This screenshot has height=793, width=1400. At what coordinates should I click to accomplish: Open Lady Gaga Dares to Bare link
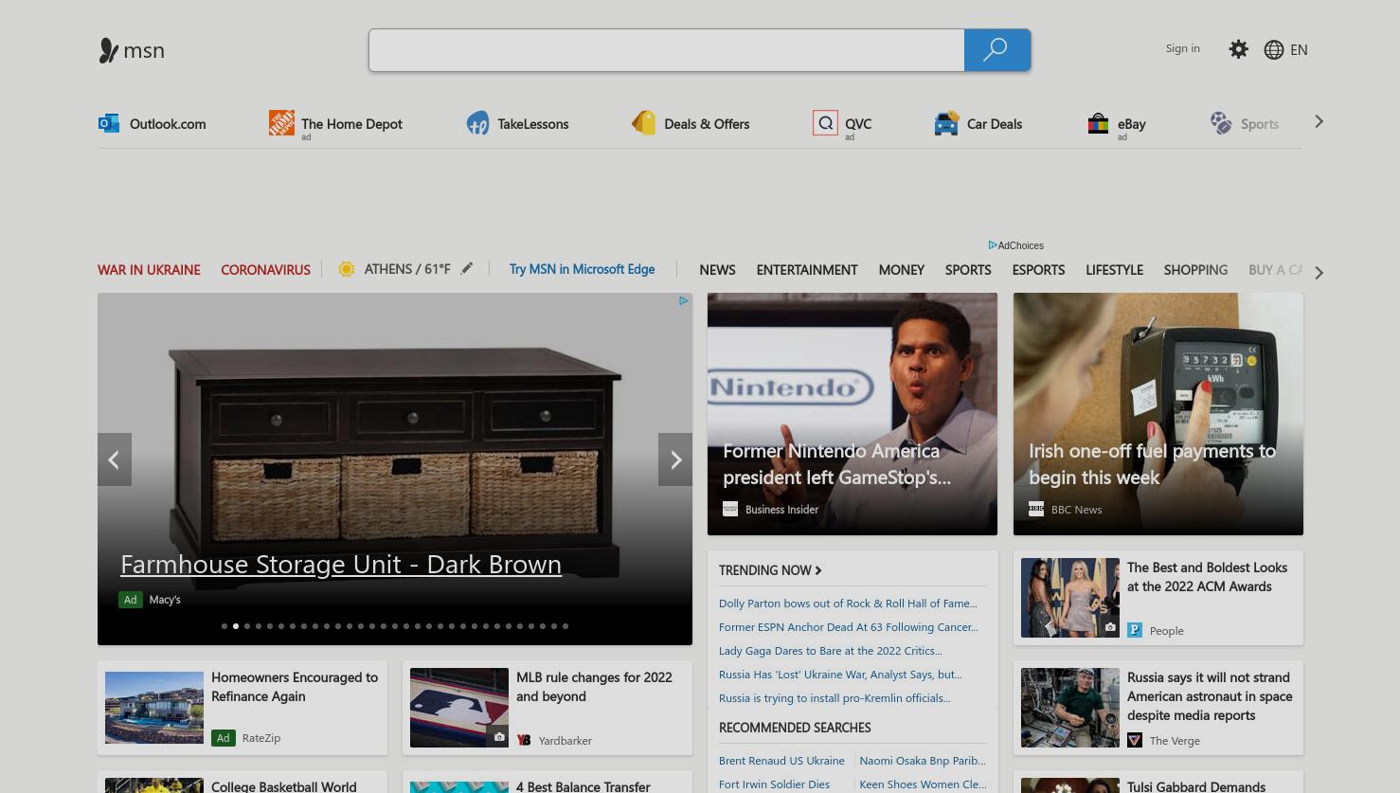(x=831, y=651)
